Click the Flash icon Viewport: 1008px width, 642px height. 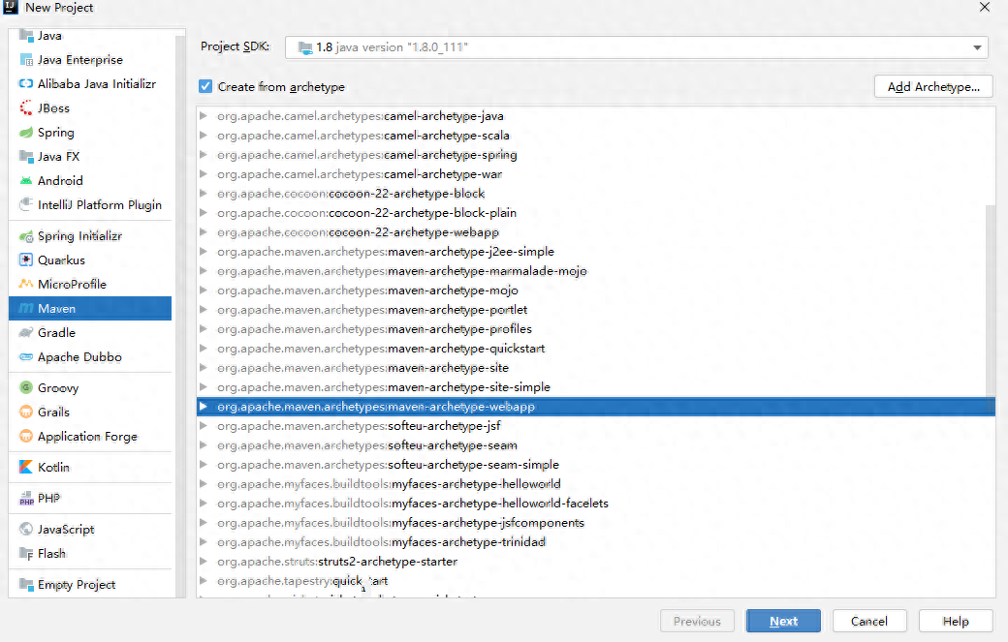tap(26, 554)
